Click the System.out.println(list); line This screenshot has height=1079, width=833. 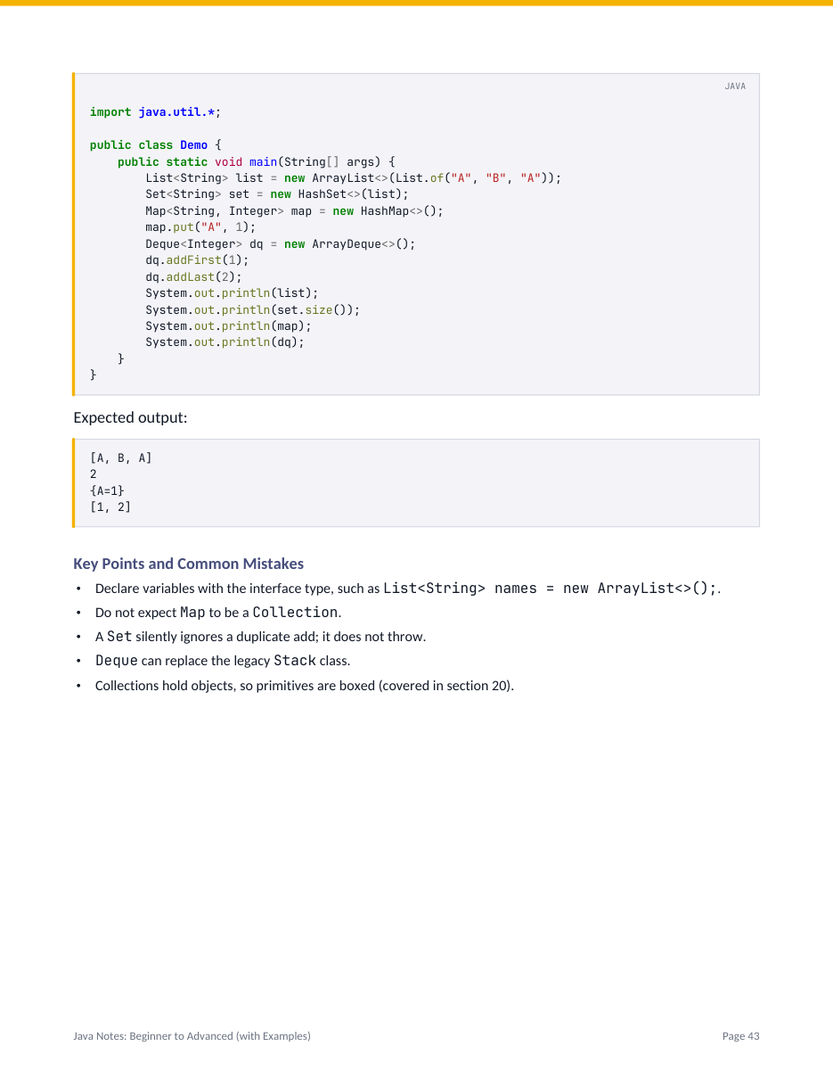[232, 293]
